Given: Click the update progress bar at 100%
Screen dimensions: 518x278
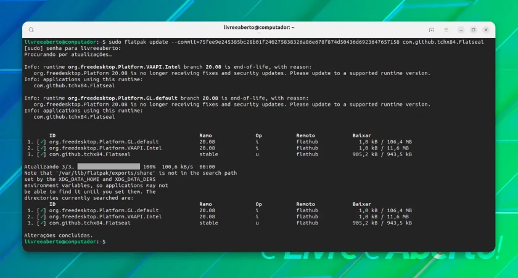Looking at the screenshot, I should [x=109, y=167].
